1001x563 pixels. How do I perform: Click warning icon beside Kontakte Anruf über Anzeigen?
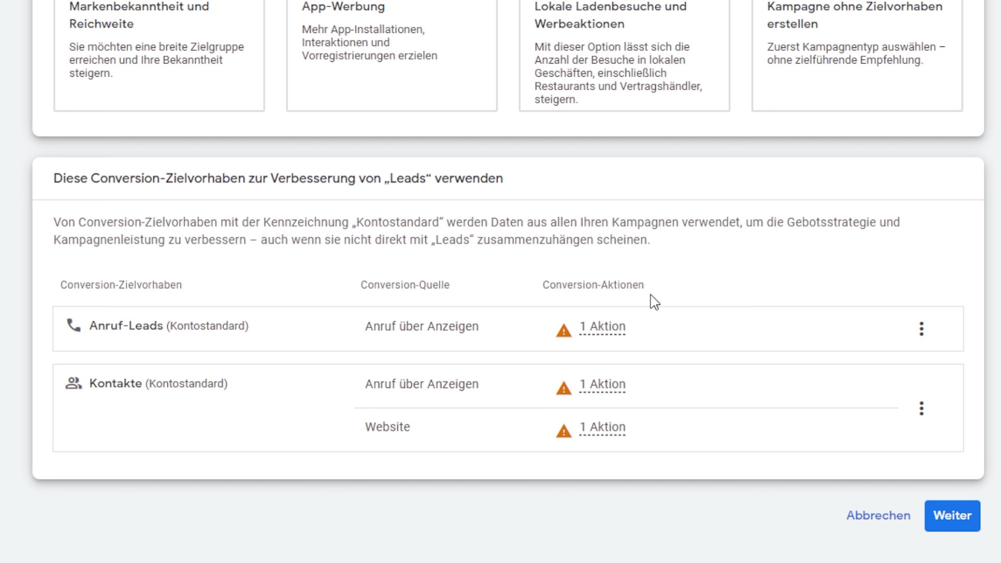pyautogui.click(x=564, y=388)
